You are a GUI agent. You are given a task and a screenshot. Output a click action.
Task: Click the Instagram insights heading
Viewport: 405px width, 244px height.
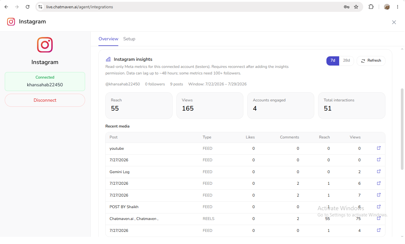(x=133, y=59)
